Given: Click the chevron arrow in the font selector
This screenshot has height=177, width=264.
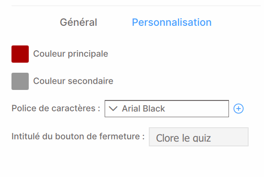Looking at the screenshot, I should click(113, 109).
